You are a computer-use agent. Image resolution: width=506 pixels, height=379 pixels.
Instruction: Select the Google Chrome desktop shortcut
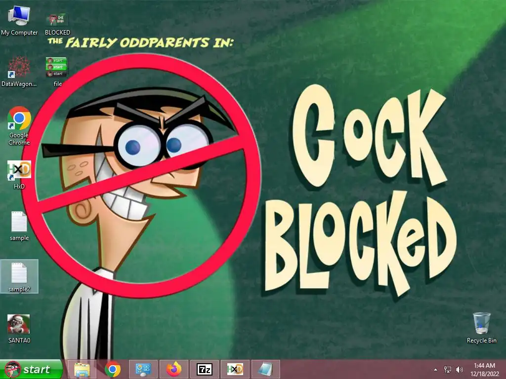[x=19, y=126]
